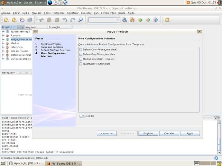This screenshot has width=222, height=166.
Task: Tick the Select All checkbox
Action: [x=81, y=116]
